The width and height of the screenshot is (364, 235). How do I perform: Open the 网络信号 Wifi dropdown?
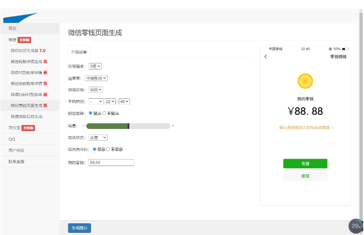[96, 90]
